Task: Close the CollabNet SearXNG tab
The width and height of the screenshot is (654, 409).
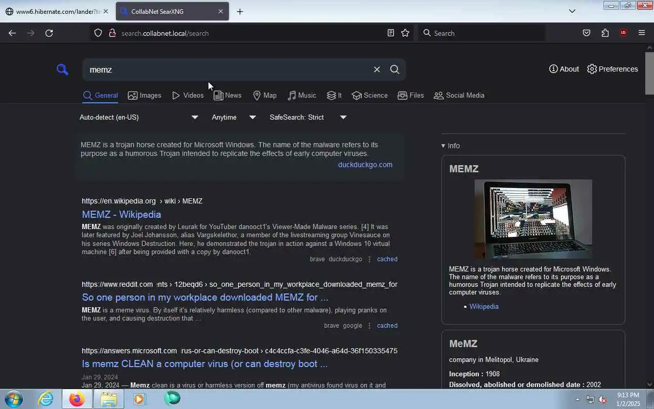Action: pos(221,11)
